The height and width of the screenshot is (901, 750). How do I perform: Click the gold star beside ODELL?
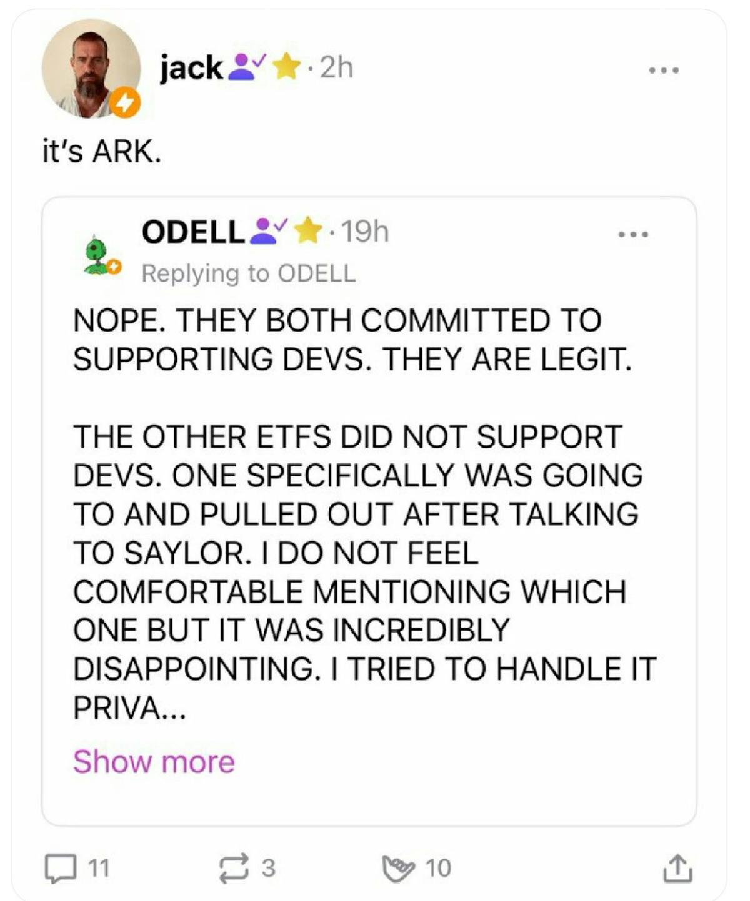(308, 231)
